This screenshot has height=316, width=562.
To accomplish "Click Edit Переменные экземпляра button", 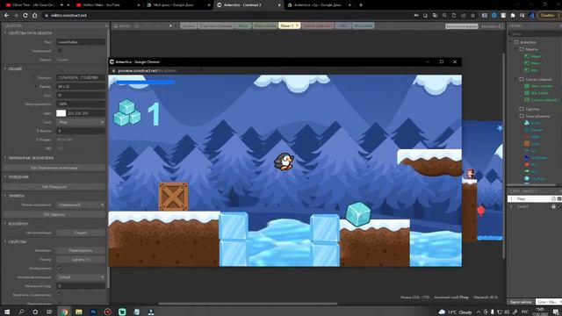I will [54, 168].
